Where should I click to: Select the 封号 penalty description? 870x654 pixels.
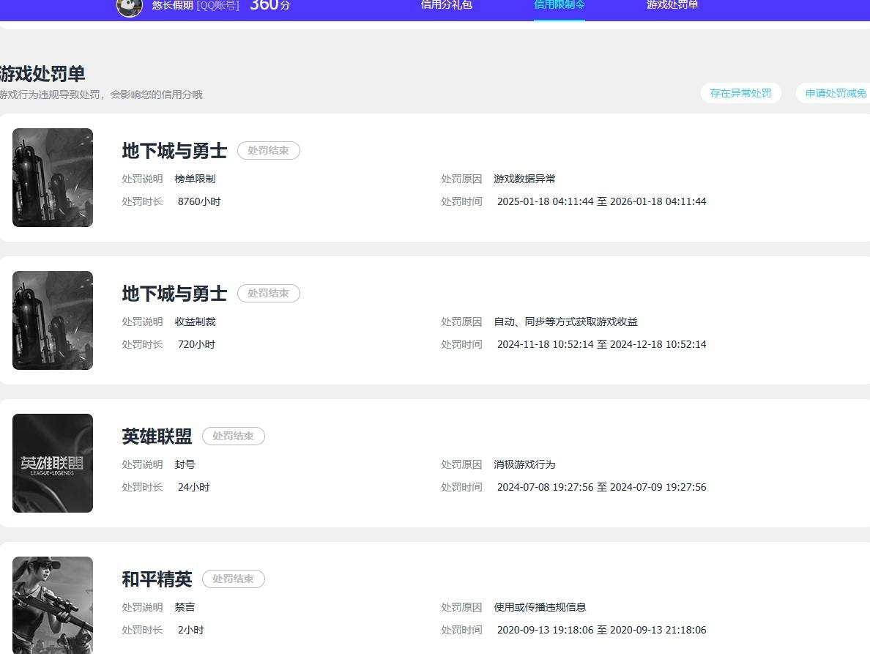pos(185,464)
